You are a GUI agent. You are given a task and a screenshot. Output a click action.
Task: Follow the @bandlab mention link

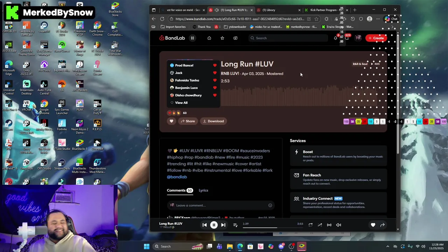pyautogui.click(x=177, y=177)
